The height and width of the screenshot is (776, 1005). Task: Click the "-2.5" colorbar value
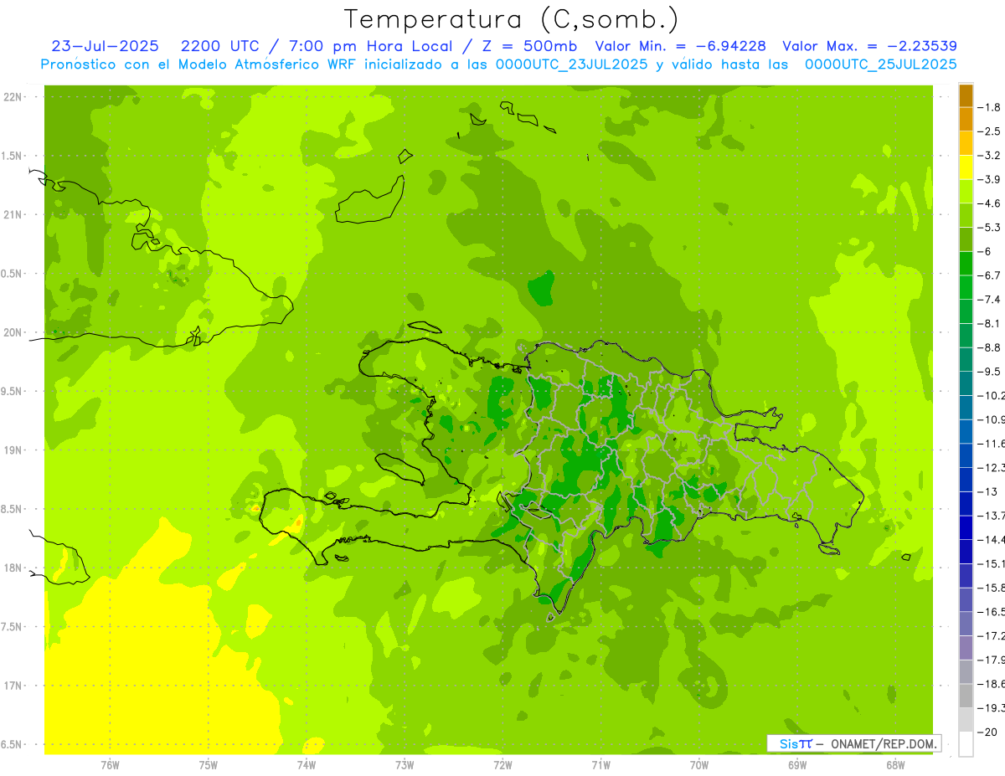[x=990, y=131]
